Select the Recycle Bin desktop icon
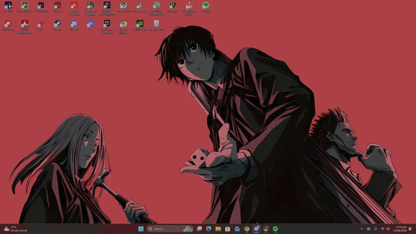This screenshot has width=416, height=234. [x=156, y=26]
